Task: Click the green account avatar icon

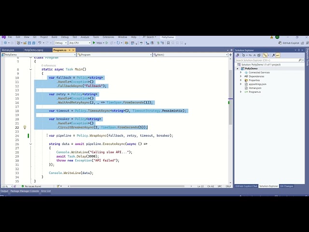Action: pyautogui.click(x=277, y=37)
